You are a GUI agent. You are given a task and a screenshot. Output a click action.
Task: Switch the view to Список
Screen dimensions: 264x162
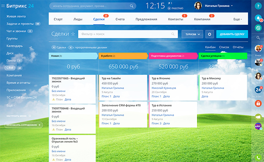(x=224, y=47)
